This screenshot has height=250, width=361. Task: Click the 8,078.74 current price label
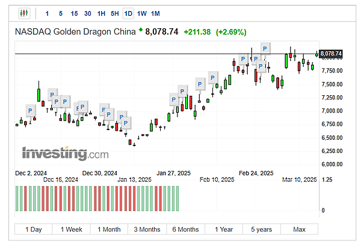point(331,54)
